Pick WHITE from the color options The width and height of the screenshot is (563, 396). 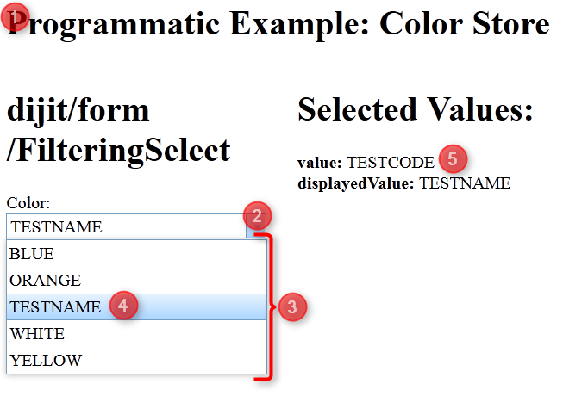[x=136, y=334]
